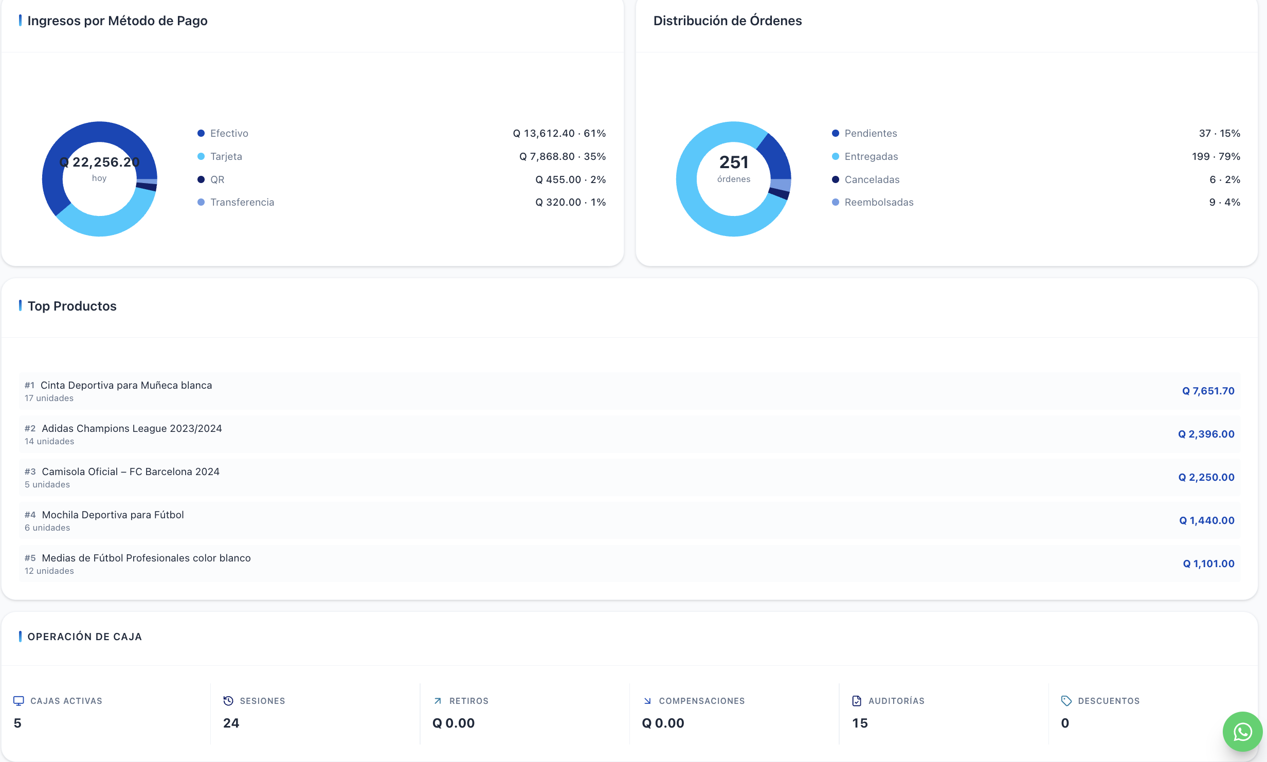1267x762 pixels.
Task: Click the Compensaciones down-right arrow icon
Action: click(x=647, y=701)
